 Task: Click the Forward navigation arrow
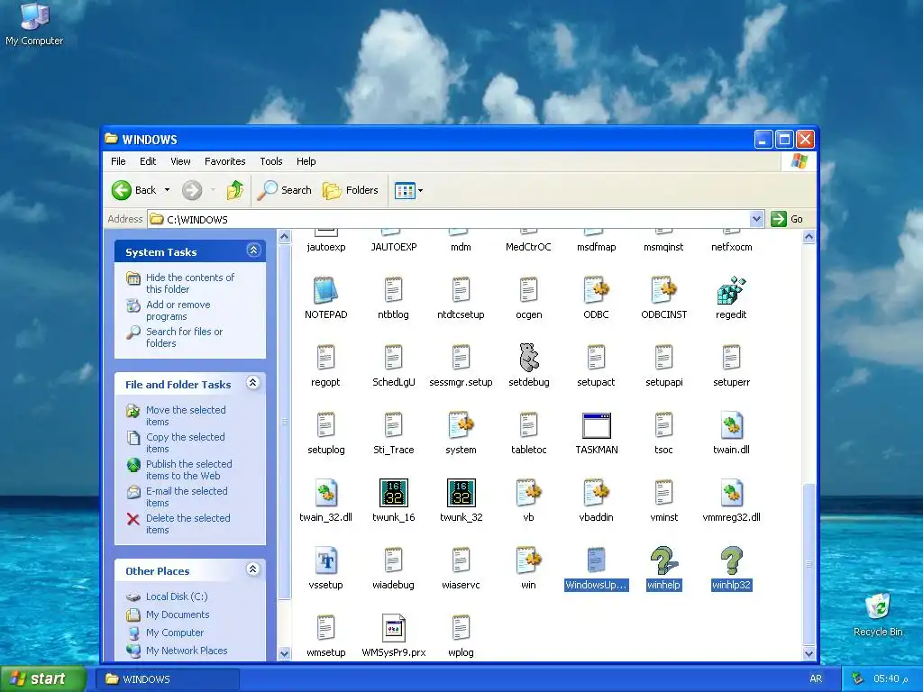pyautogui.click(x=192, y=190)
